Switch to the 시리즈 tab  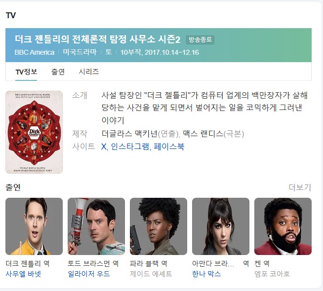[89, 72]
